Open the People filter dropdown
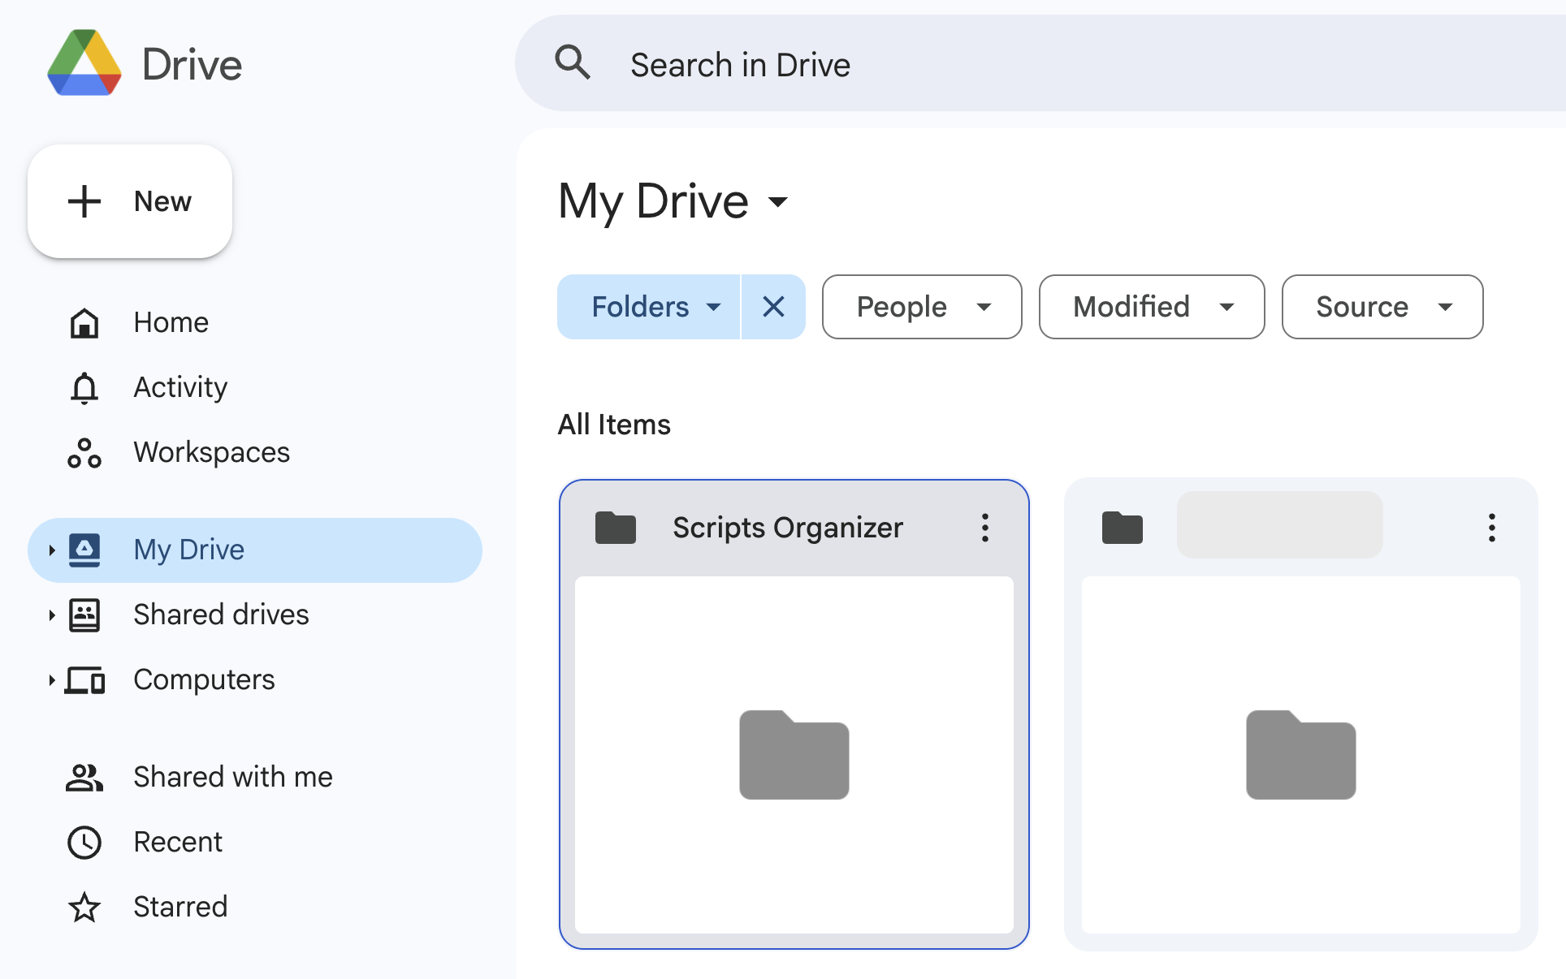 point(922,307)
